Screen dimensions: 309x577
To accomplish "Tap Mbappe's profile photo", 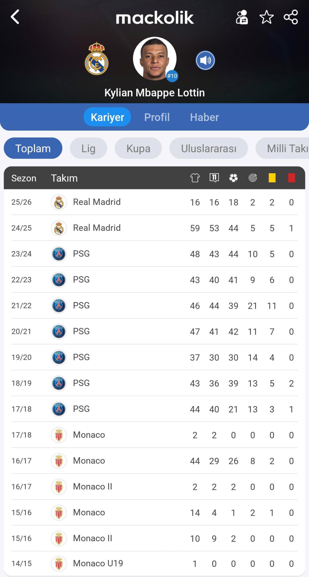I will (154, 59).
